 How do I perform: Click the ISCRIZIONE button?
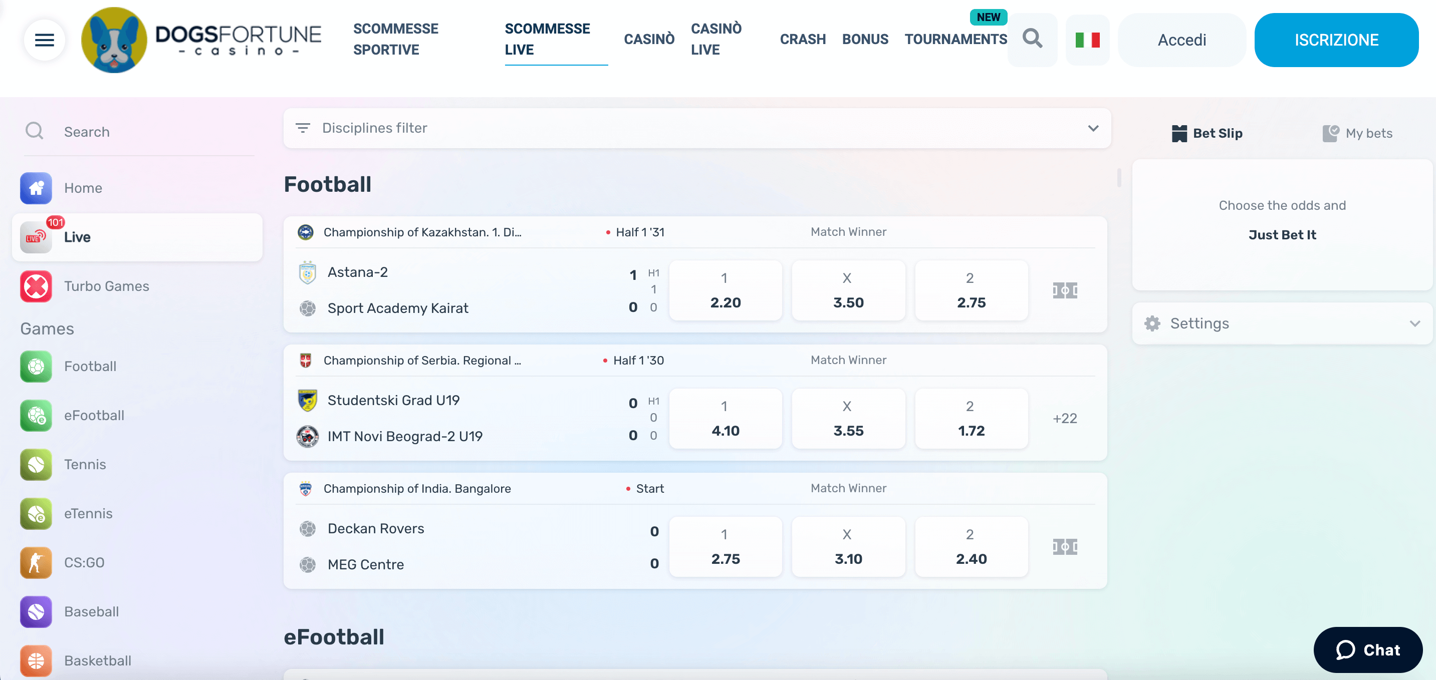(x=1336, y=40)
